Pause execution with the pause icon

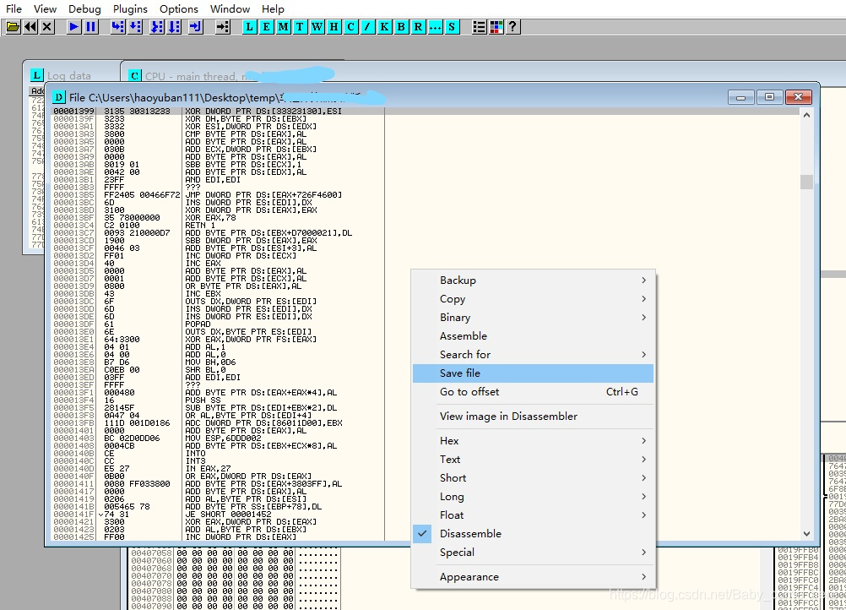(x=91, y=26)
